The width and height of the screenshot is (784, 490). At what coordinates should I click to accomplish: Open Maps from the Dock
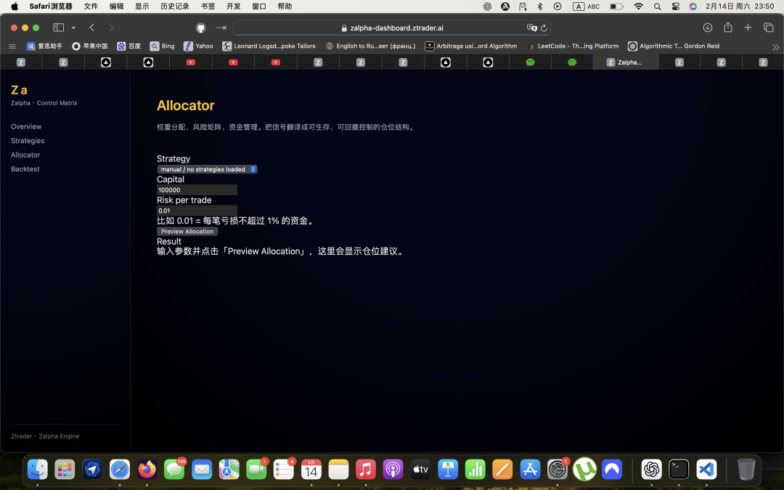pos(229,470)
